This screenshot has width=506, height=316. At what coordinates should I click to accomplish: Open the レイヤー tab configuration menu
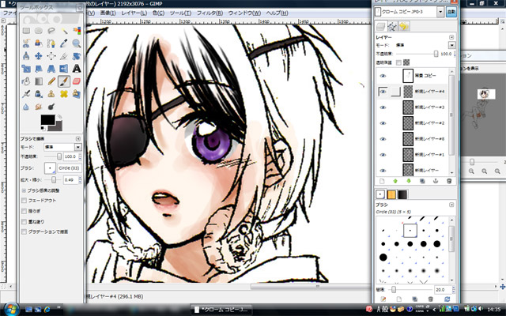[451, 37]
